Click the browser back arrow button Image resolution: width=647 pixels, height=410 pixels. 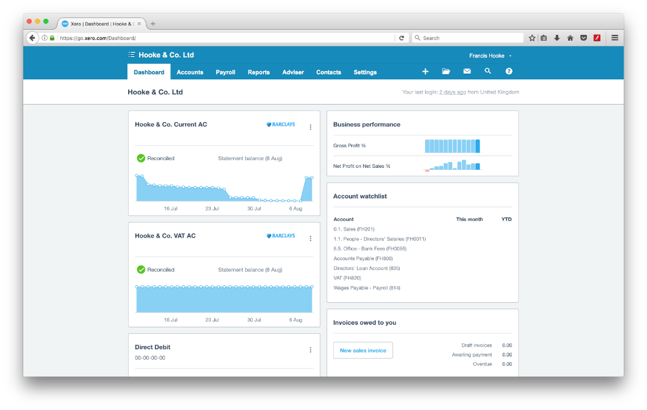(x=32, y=38)
